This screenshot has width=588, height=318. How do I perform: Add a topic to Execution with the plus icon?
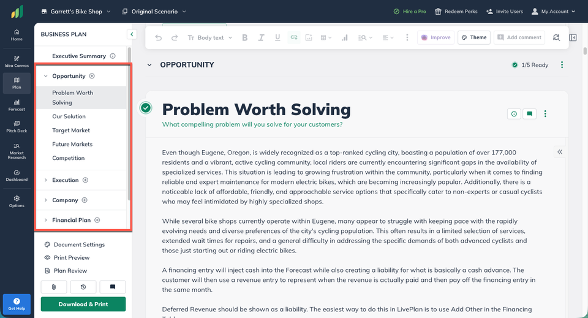point(86,180)
